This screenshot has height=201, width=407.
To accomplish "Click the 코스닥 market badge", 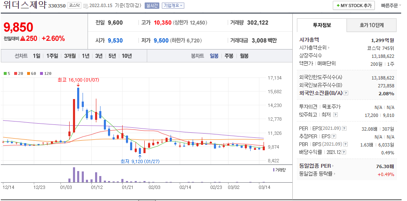I will click(x=75, y=5).
